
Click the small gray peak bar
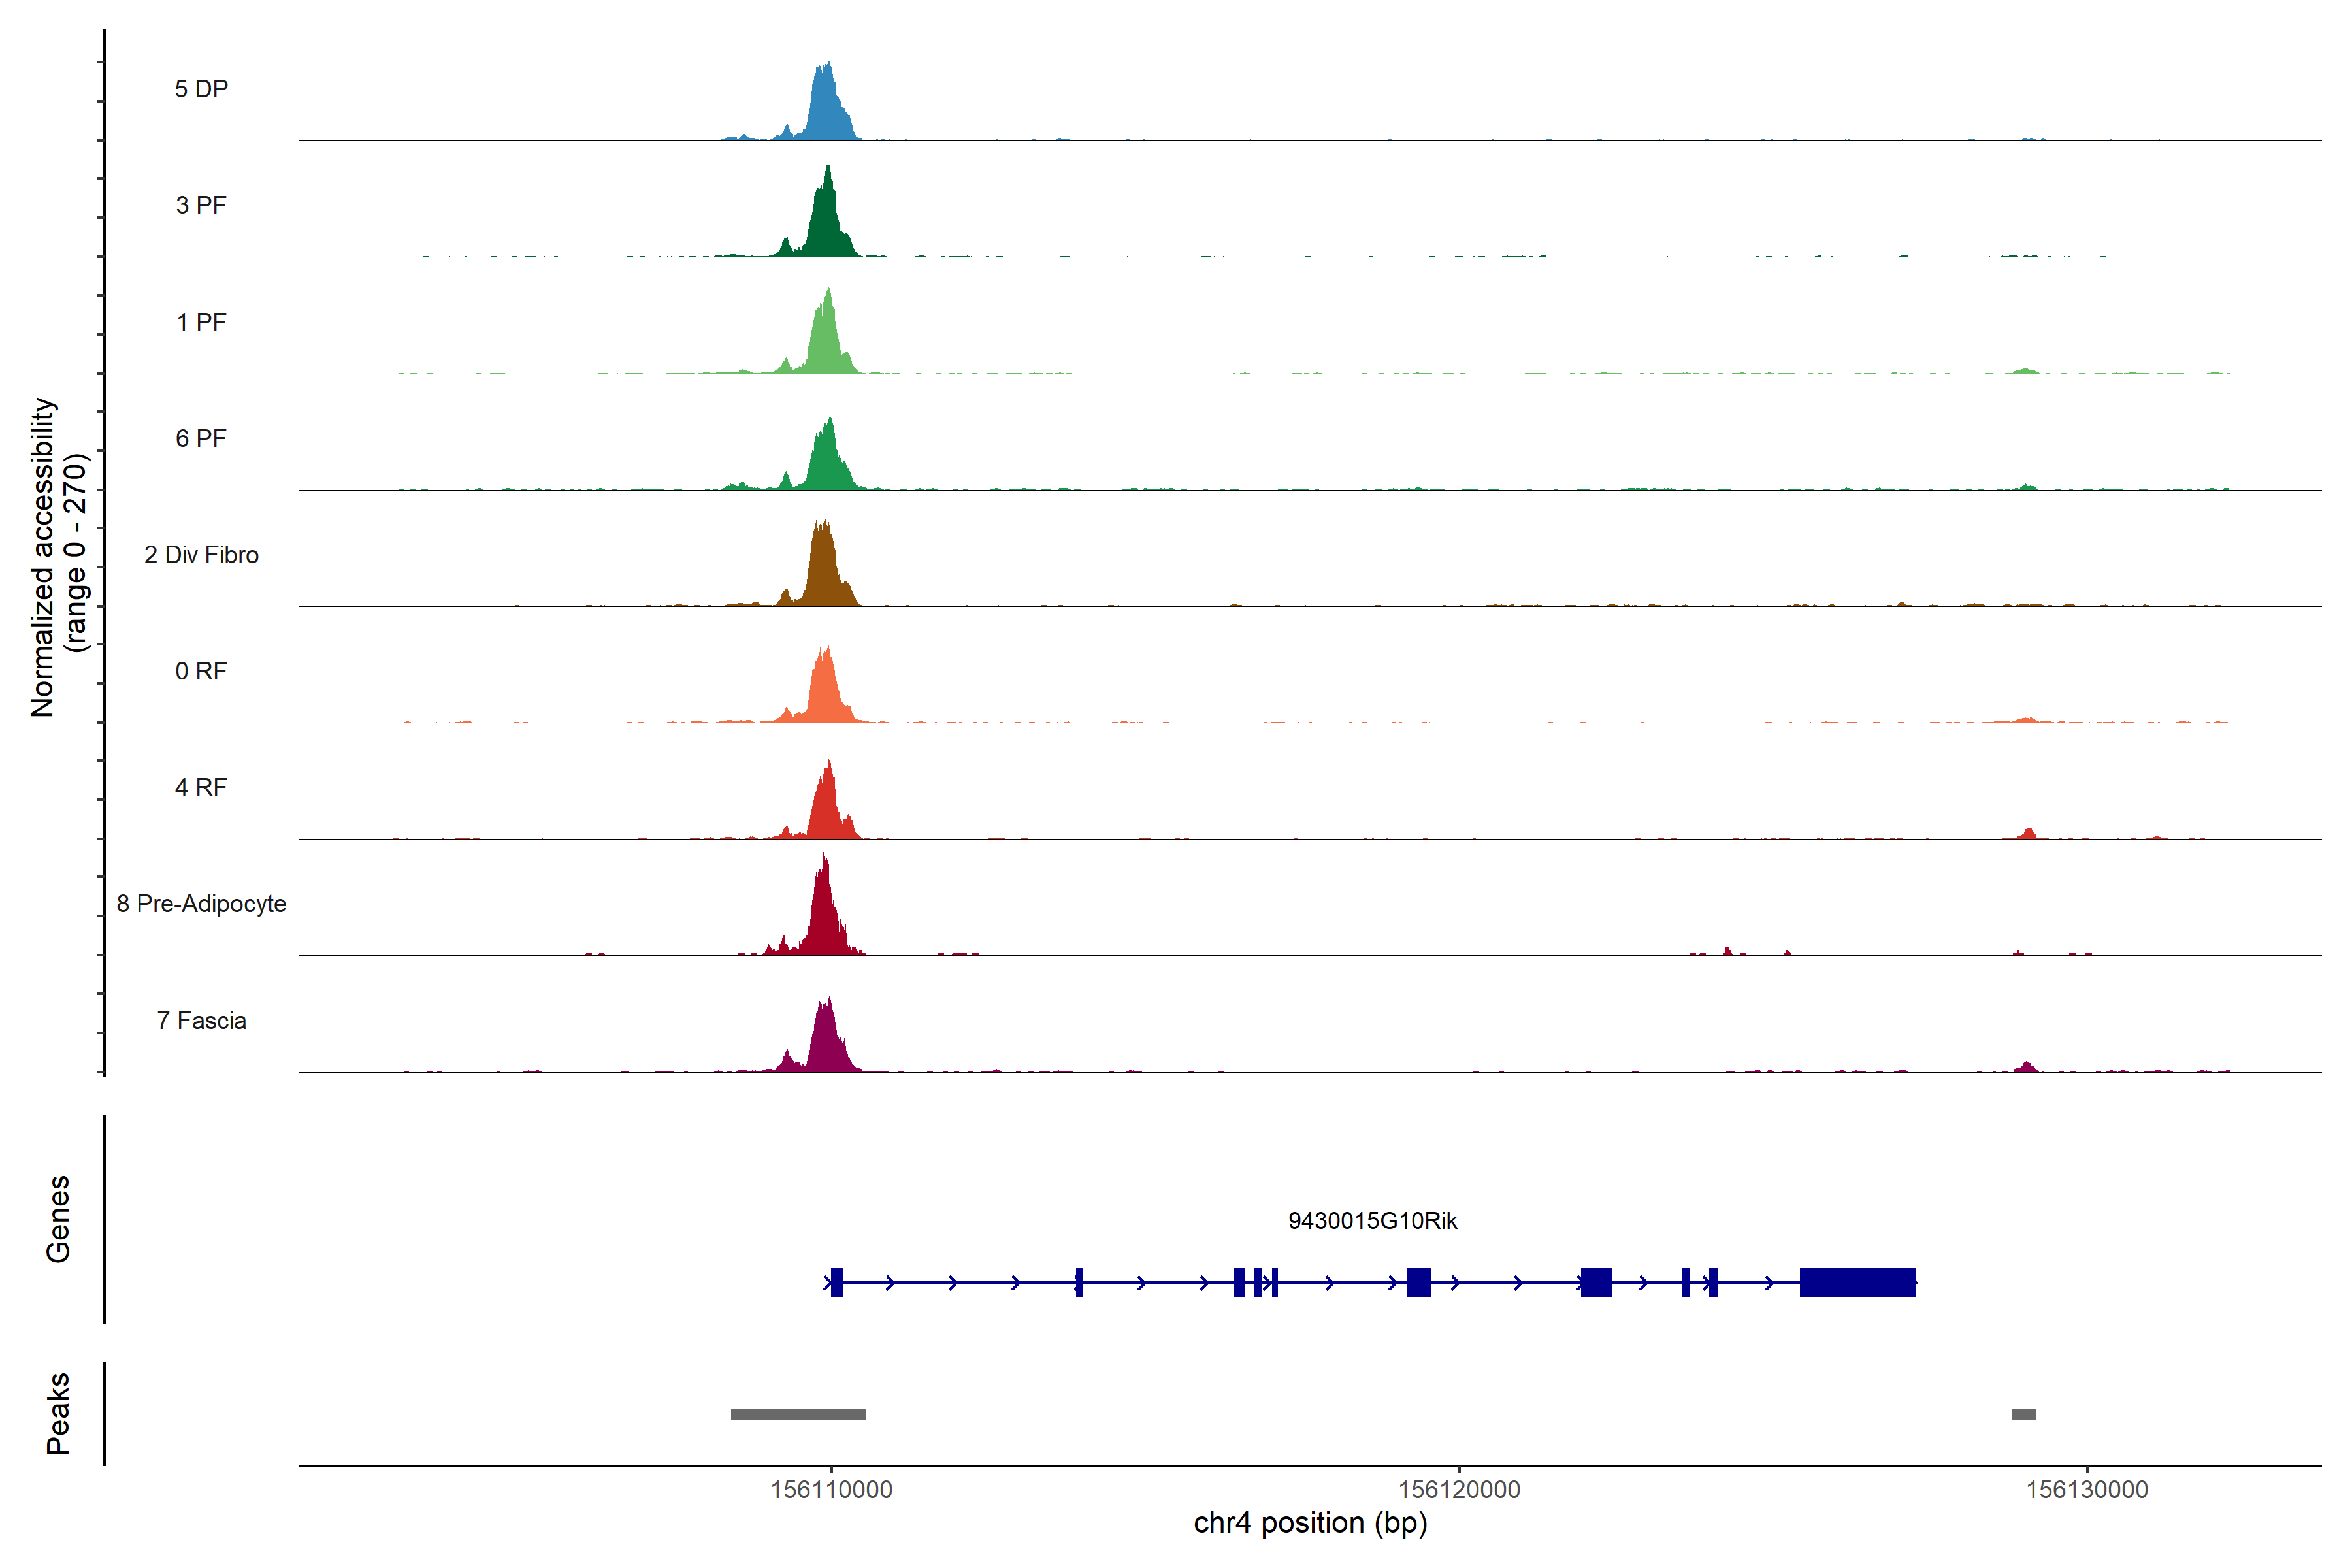(2023, 1414)
